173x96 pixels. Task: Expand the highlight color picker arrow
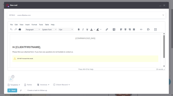point(101,30)
